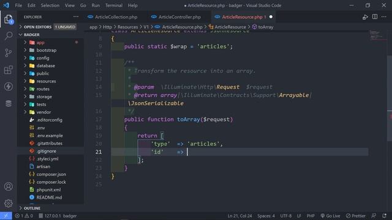The image size is (392, 220).
Task: Expand the tests folder
Action: tap(41, 105)
